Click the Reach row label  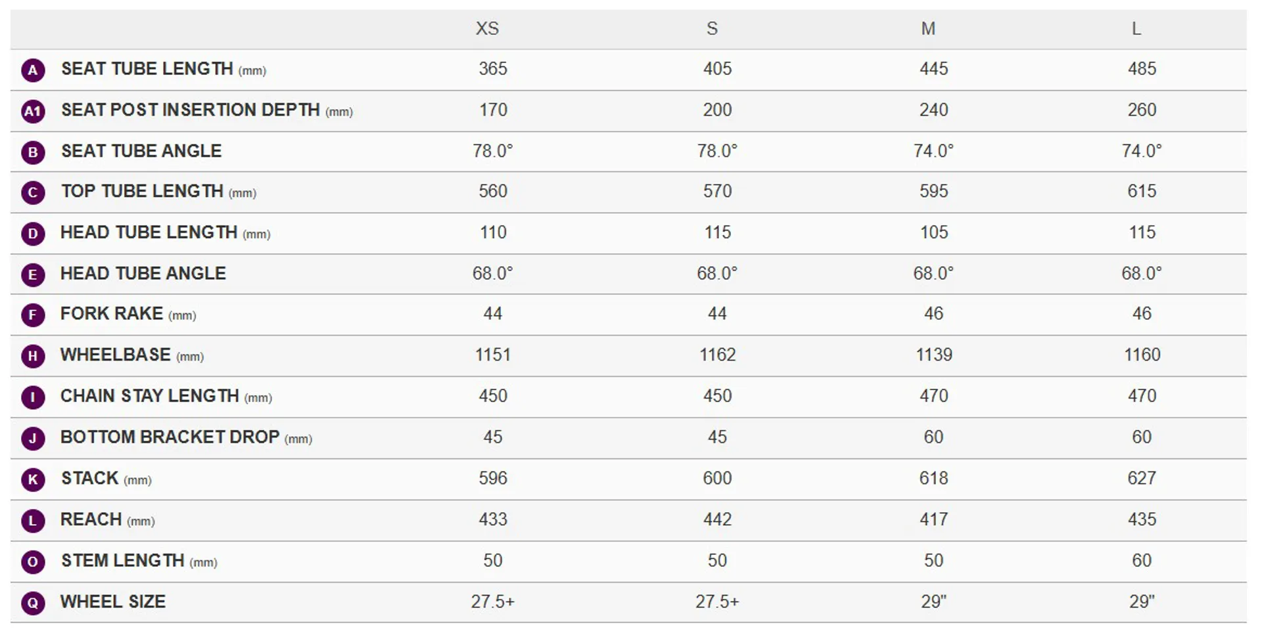(91, 519)
